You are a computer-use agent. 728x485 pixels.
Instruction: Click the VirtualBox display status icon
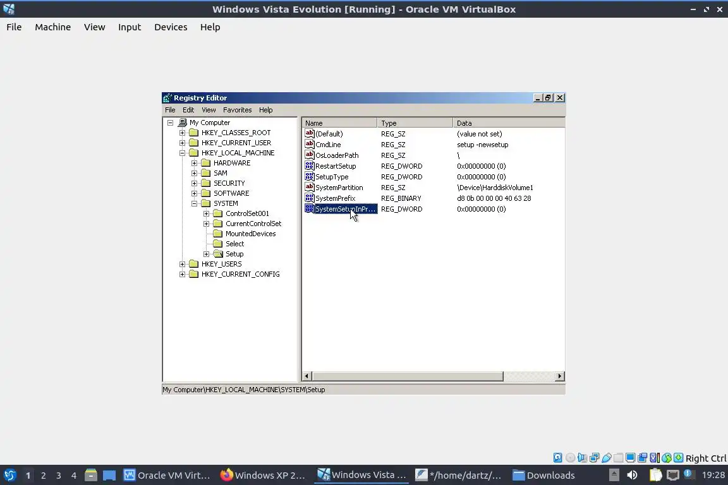click(x=631, y=458)
